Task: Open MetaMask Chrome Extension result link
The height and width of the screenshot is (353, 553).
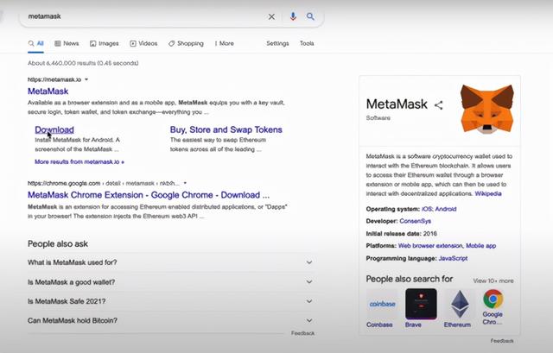Action: (x=149, y=195)
